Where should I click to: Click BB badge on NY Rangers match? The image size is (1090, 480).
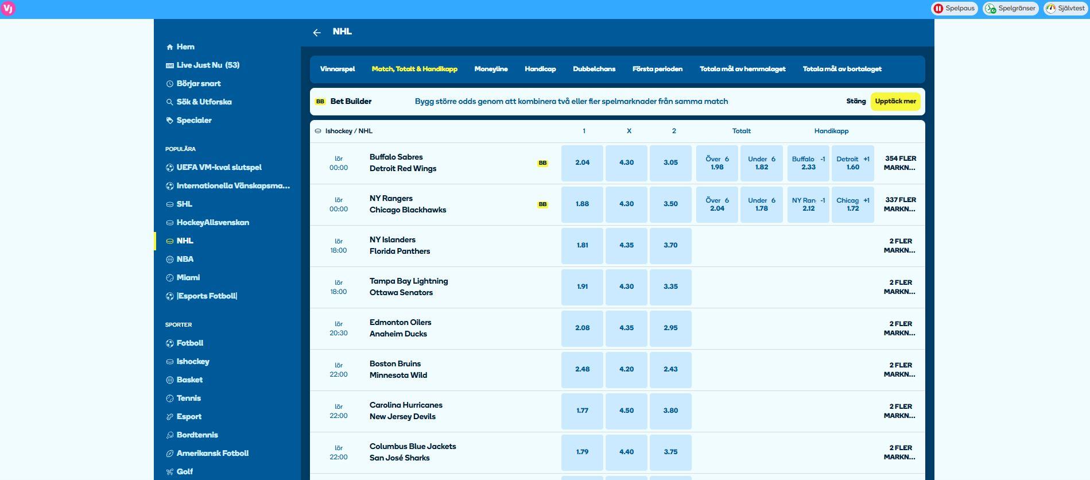[542, 204]
